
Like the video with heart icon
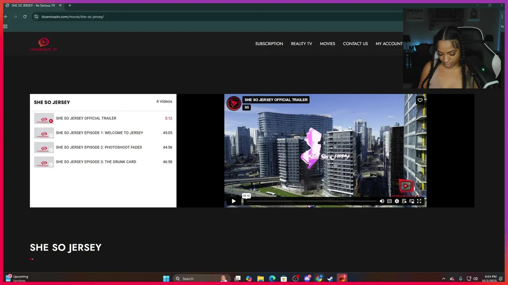pyautogui.click(x=420, y=100)
